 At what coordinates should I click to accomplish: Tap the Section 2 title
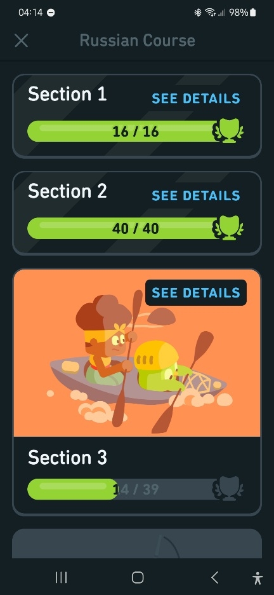(67, 191)
